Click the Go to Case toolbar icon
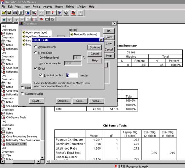The image size is (185, 168). (54, 13)
